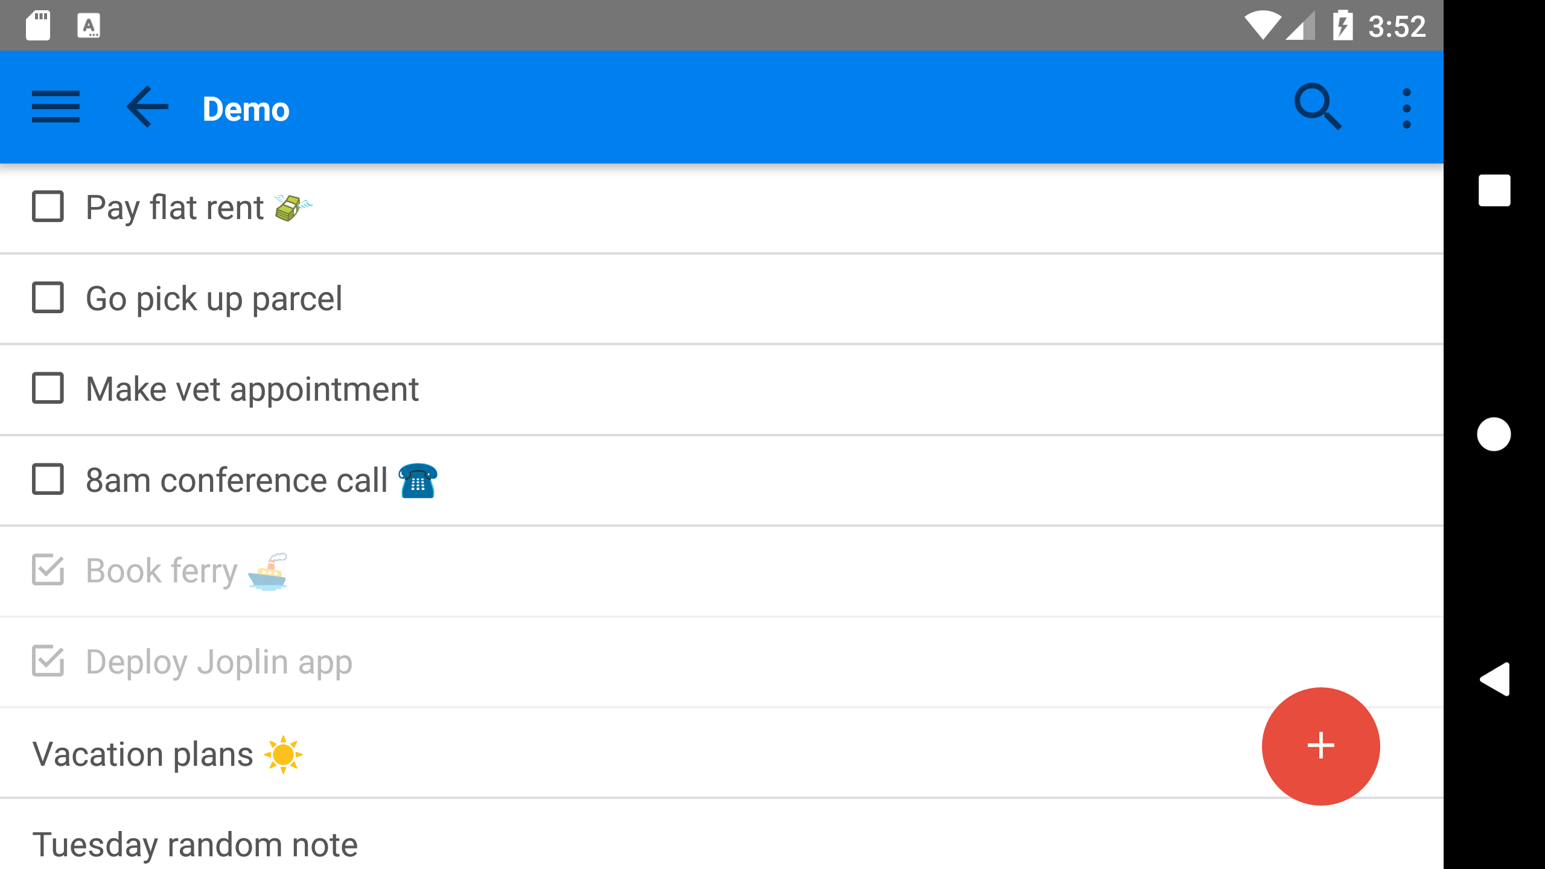Viewport: 1545px width, 869px height.
Task: Tap the Android back triangle button
Action: tap(1494, 679)
